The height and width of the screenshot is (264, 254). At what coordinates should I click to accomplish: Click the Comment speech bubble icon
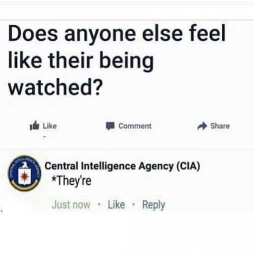coord(110,126)
